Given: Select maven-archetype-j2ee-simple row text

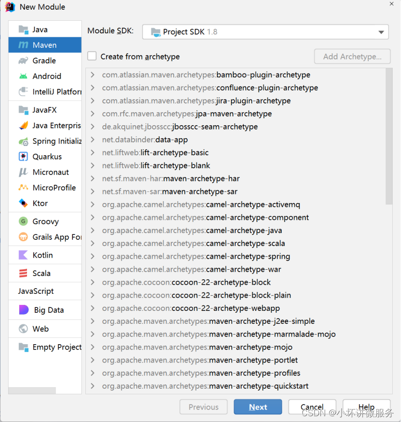Looking at the screenshot, I should pos(208,321).
